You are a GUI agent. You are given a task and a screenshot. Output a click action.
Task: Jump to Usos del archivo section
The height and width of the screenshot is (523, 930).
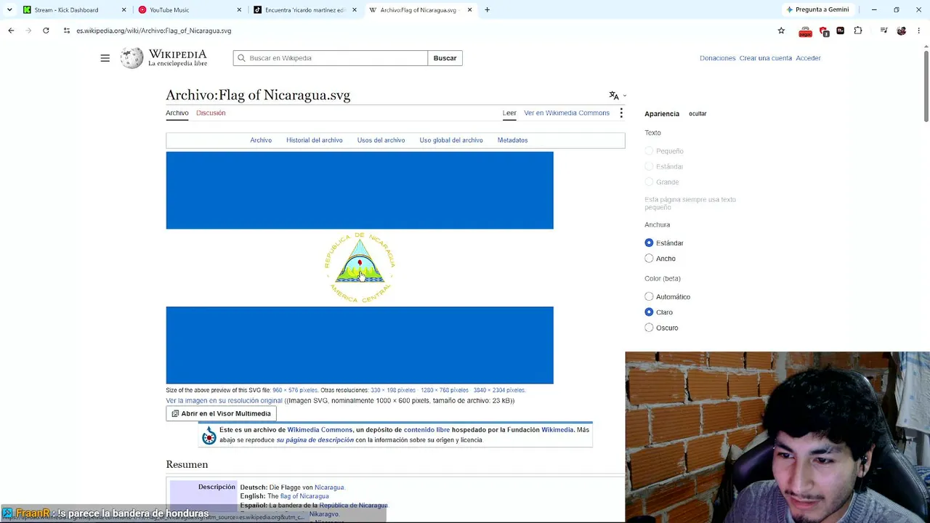[x=381, y=140]
